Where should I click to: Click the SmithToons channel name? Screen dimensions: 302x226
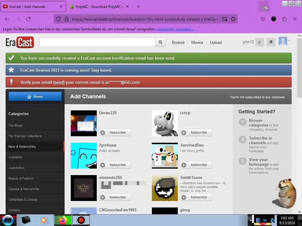(191, 177)
